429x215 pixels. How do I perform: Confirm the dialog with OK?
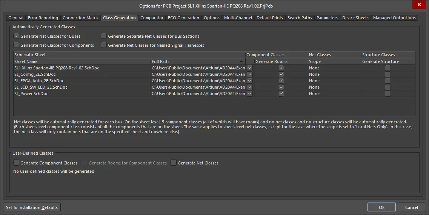[x=381, y=207]
